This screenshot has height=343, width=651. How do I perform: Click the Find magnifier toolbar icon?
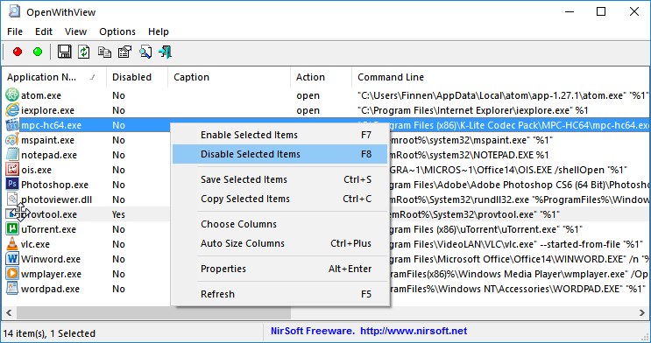[145, 52]
